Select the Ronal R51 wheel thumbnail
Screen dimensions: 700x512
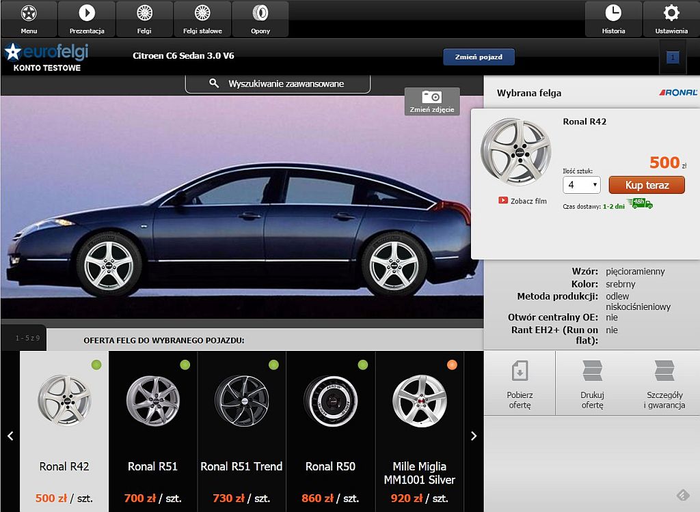(152, 400)
